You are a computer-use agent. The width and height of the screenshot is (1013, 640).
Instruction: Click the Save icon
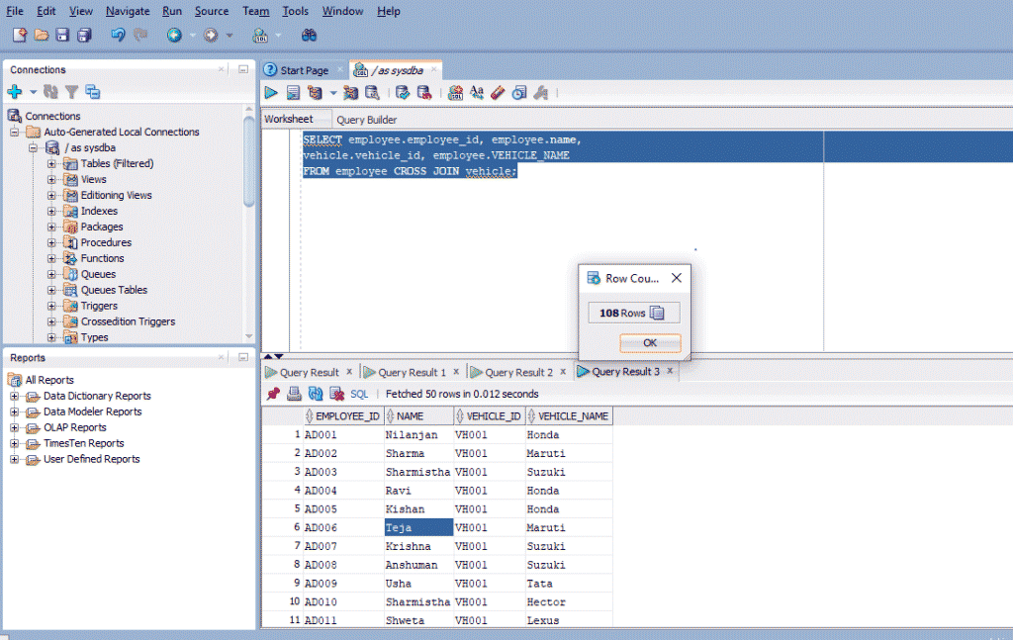(x=62, y=35)
